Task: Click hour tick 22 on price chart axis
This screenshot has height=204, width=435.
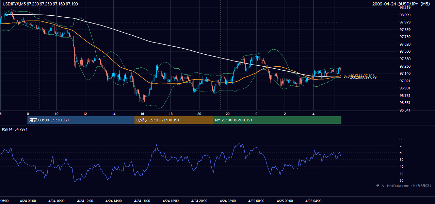Action: [228, 114]
